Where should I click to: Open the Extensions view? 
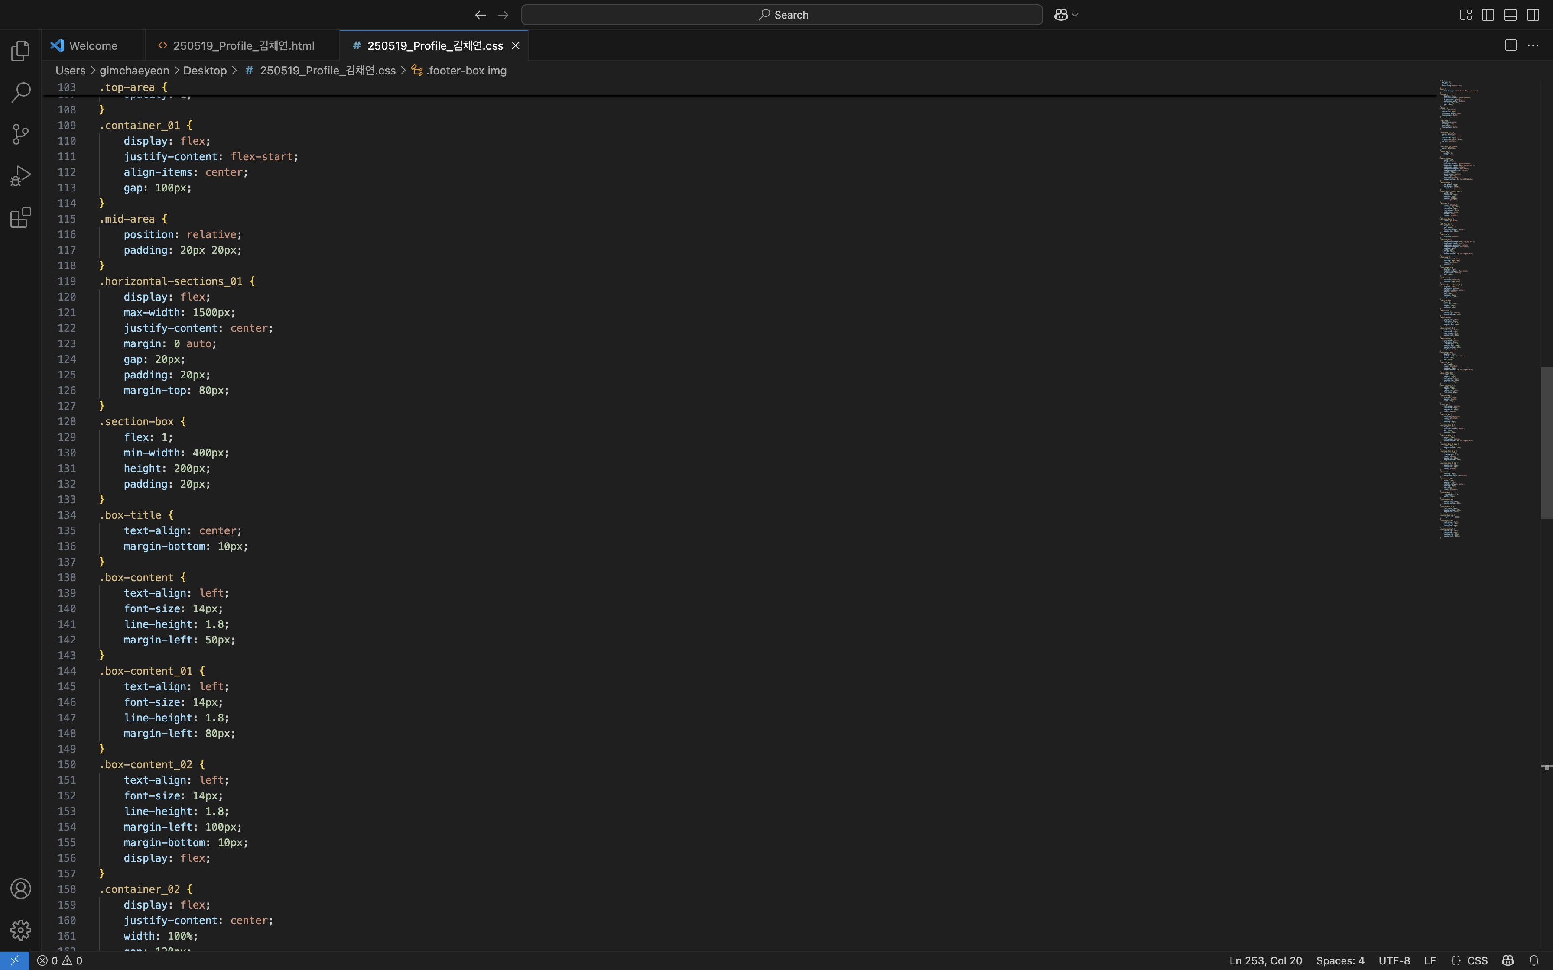[x=20, y=217]
